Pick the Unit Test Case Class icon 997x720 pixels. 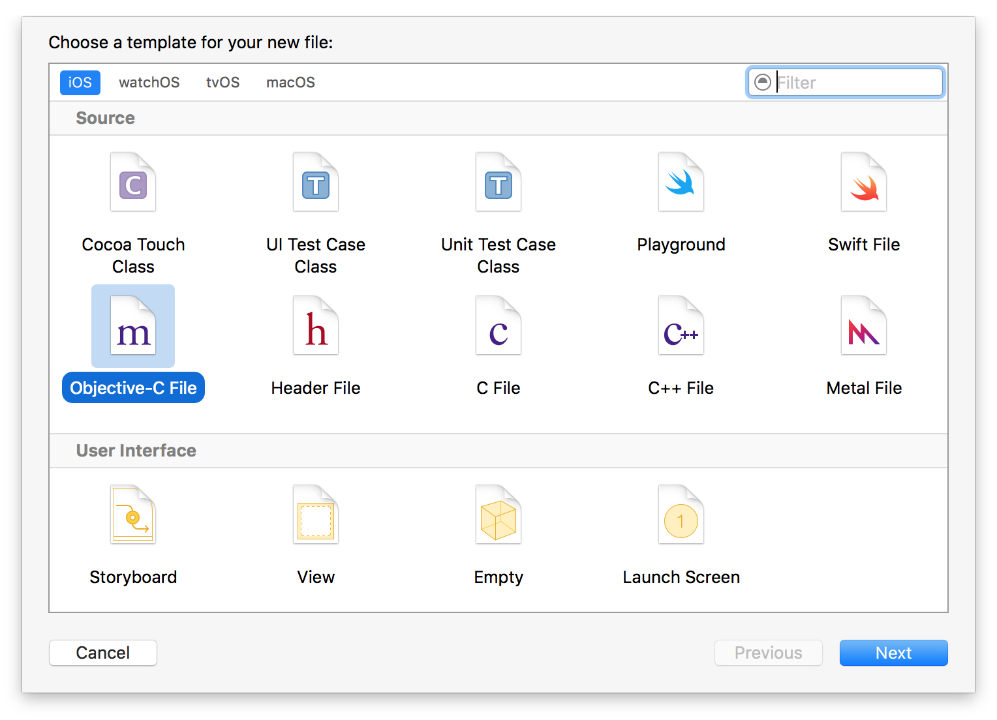tap(498, 182)
